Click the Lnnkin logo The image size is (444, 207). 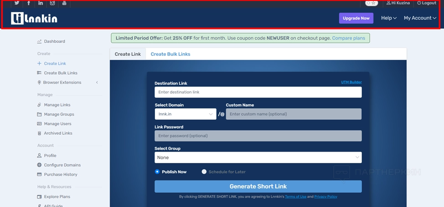click(34, 18)
